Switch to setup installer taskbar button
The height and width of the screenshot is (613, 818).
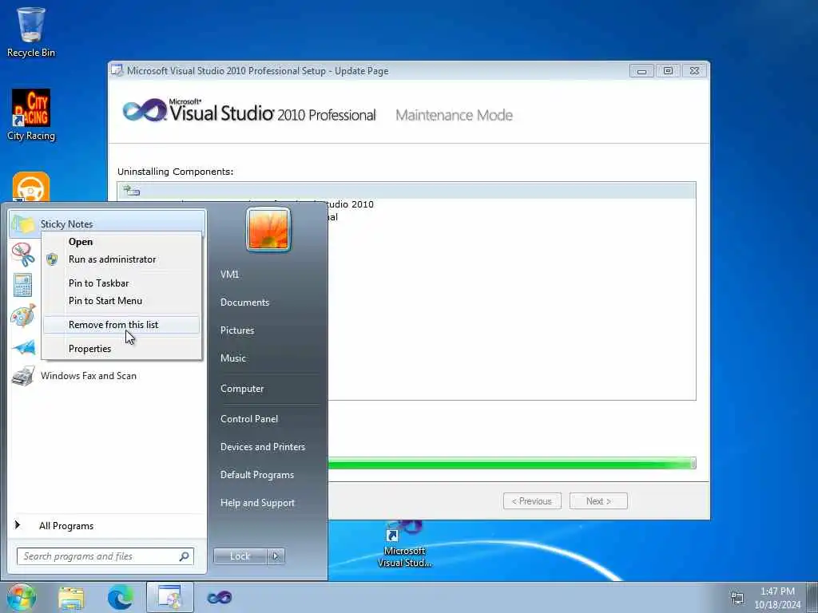169,597
